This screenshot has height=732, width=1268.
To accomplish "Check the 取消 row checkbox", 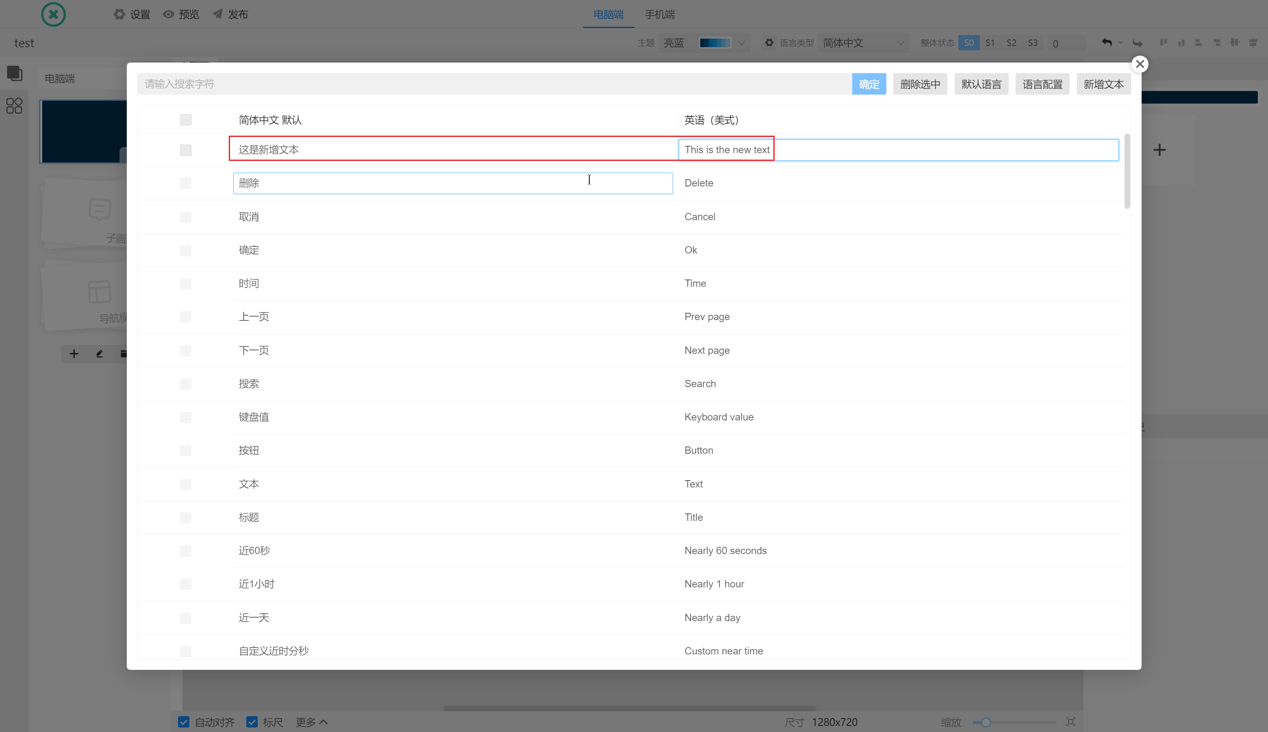I will point(186,217).
